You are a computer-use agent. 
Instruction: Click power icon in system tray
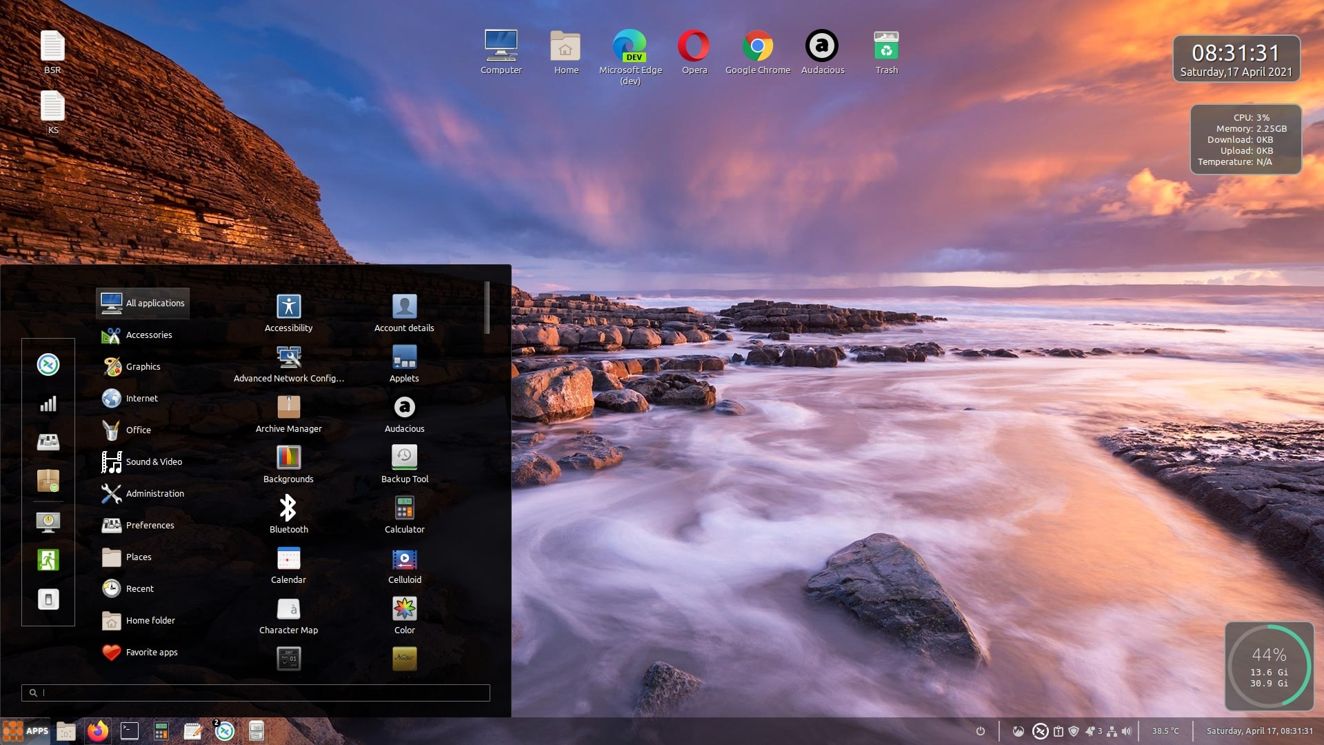pos(980,731)
